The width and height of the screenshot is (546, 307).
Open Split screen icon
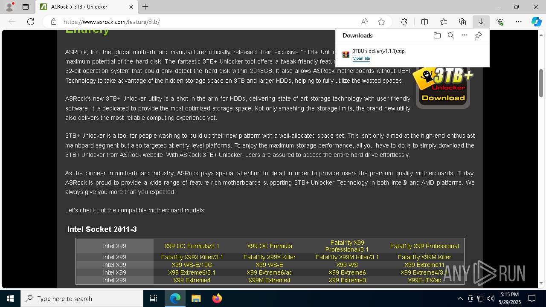point(424,22)
